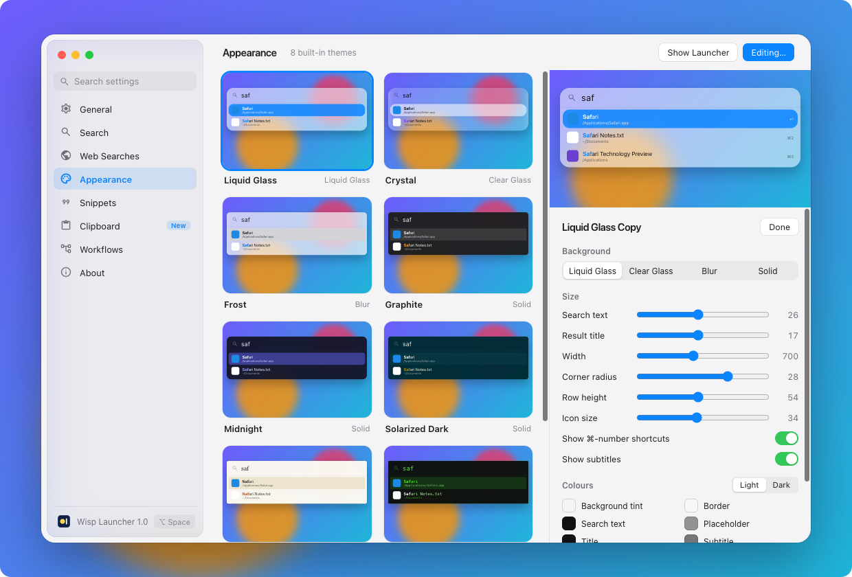Open the Search text colour swatch
Image resolution: width=852 pixels, height=577 pixels.
click(x=569, y=523)
